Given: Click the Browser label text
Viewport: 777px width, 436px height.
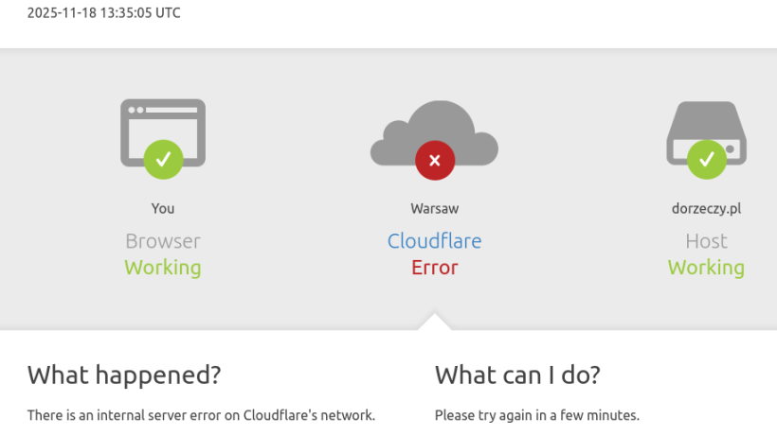Looking at the screenshot, I should tap(163, 241).
